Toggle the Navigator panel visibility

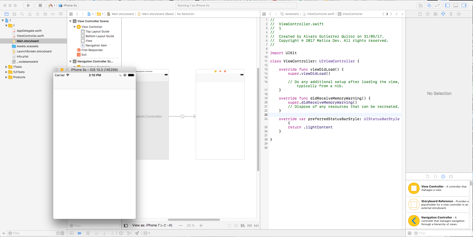click(x=447, y=5)
